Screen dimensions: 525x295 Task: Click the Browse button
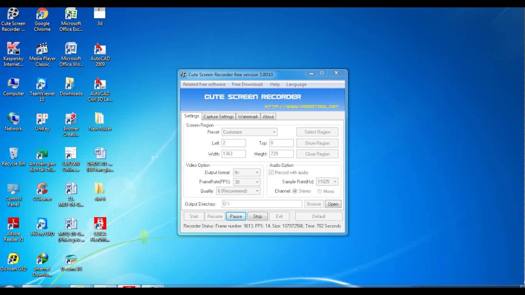pos(314,204)
